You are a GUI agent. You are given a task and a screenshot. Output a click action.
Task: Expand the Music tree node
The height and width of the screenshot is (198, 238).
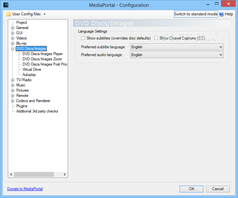point(13,85)
